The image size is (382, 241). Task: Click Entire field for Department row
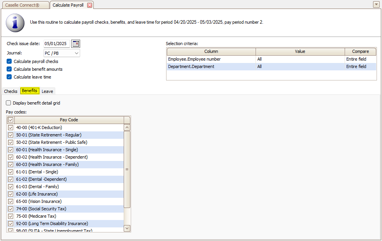click(x=356, y=66)
